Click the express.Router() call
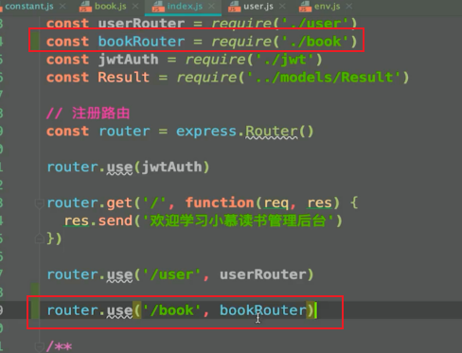The width and height of the screenshot is (462, 353). click(x=245, y=132)
